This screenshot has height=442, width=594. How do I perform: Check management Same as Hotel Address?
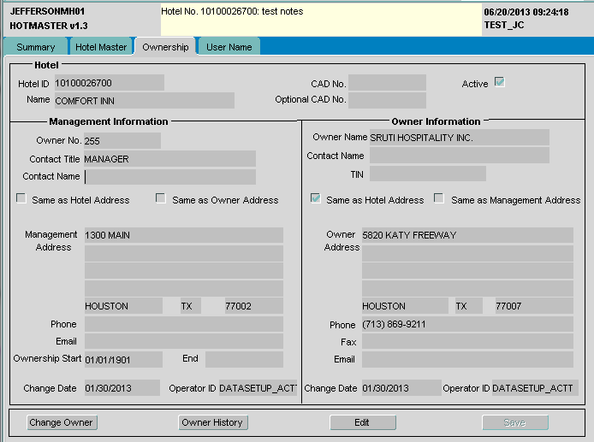[x=21, y=199]
